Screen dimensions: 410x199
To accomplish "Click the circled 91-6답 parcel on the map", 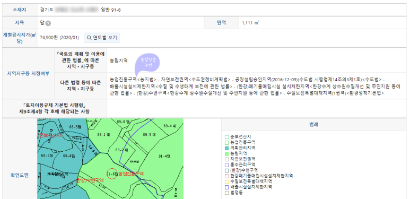I will tap(112, 174).
